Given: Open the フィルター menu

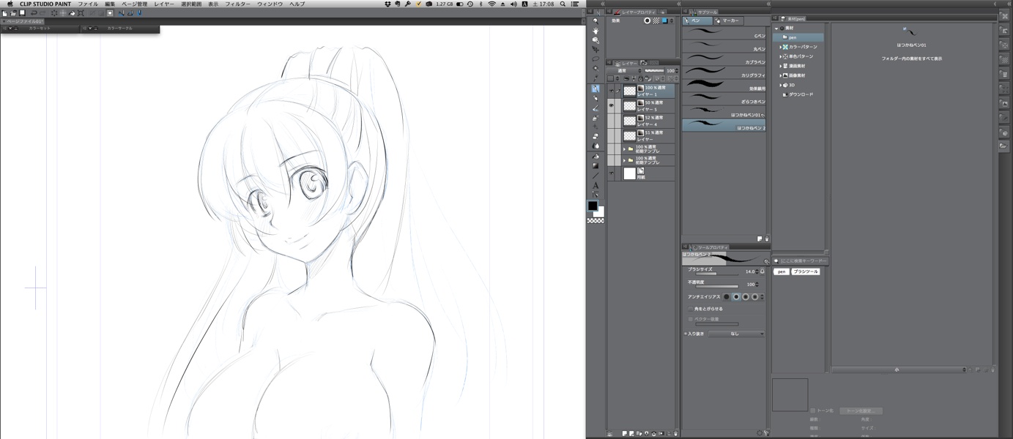Looking at the screenshot, I should [x=237, y=4].
